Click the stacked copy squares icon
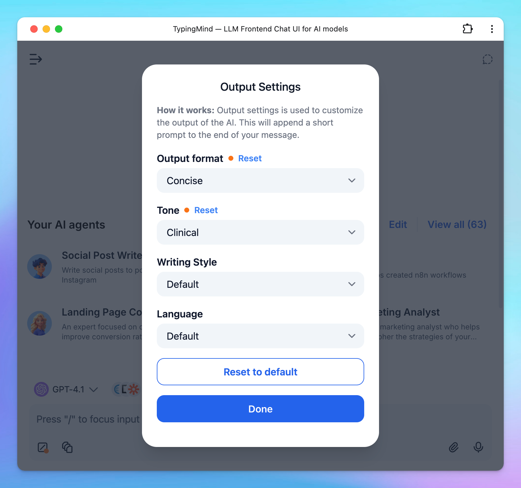Viewport: 521px width, 488px height. (67, 447)
